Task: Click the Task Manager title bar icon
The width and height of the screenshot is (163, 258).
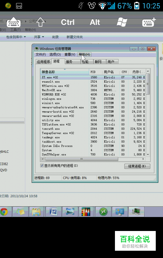Action: coord(36,49)
